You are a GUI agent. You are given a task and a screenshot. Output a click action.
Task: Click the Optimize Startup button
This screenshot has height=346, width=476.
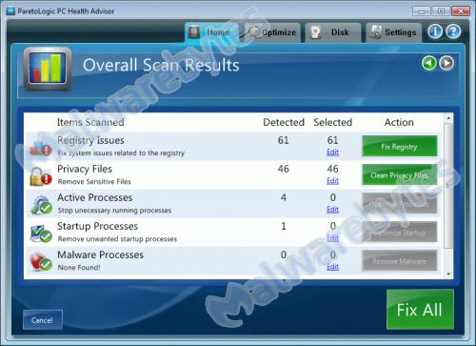click(400, 233)
